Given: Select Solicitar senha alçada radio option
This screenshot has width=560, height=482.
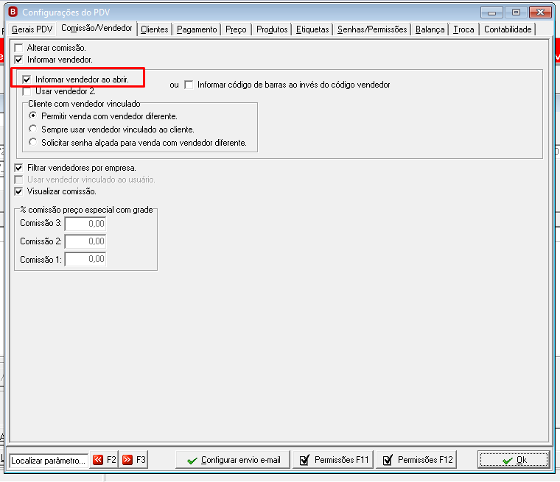Looking at the screenshot, I should [x=33, y=142].
